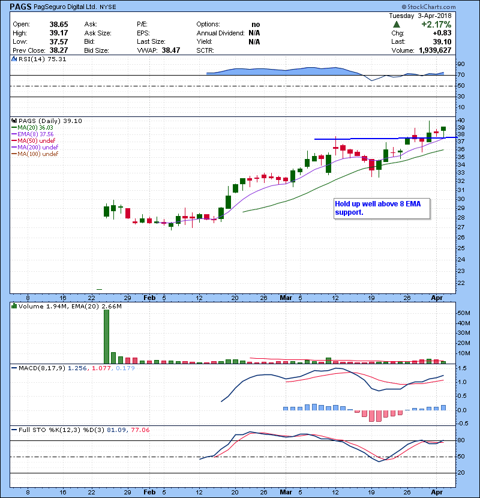Select the MA(20) 36.03 legend entry

click(32, 127)
